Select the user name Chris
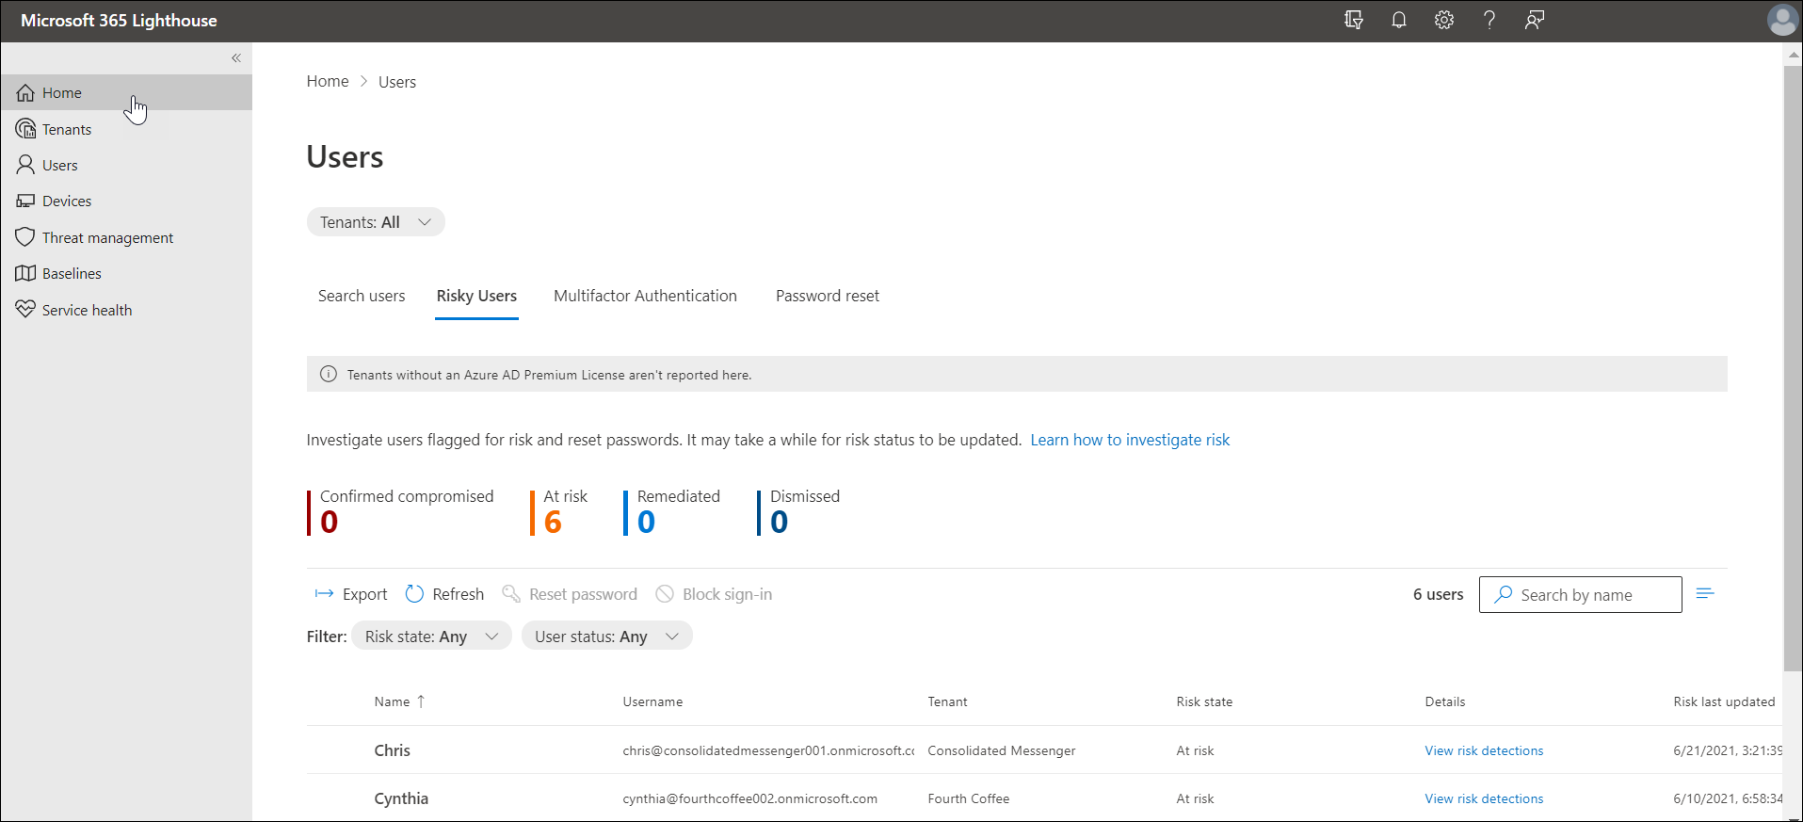 click(x=392, y=750)
